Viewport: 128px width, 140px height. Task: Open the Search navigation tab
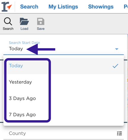point(29,7)
